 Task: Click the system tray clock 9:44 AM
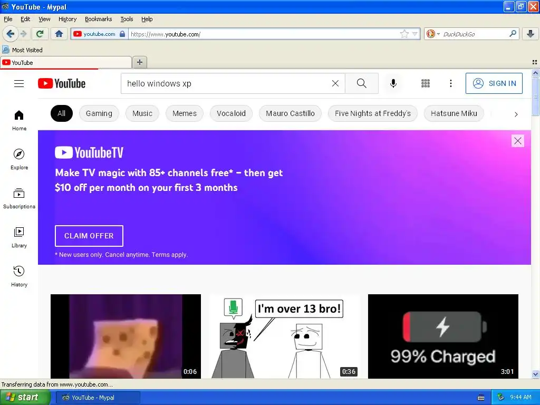point(520,397)
